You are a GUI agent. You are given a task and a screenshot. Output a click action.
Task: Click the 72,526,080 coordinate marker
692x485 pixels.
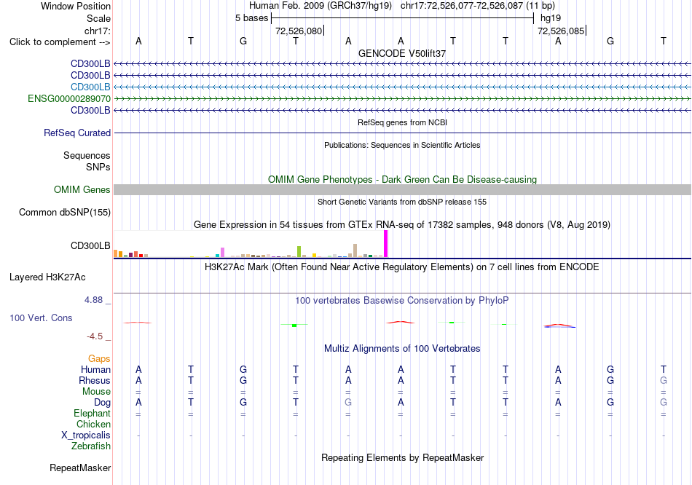click(299, 31)
